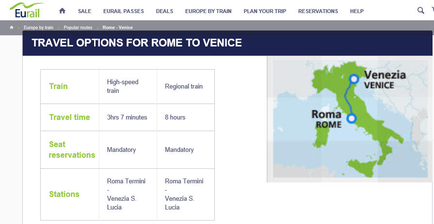434x224 pixels.
Task: Follow the 'Europe by train' breadcrumb link
Action: pyautogui.click(x=38, y=28)
